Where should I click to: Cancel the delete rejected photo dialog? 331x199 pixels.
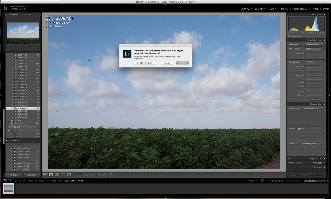(167, 63)
